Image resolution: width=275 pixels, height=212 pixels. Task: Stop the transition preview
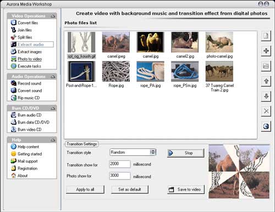tap(185, 153)
